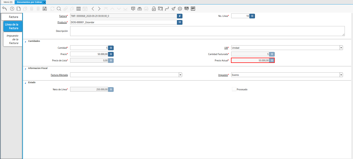Open calculator next to Cantidad Facturada

click(272, 54)
